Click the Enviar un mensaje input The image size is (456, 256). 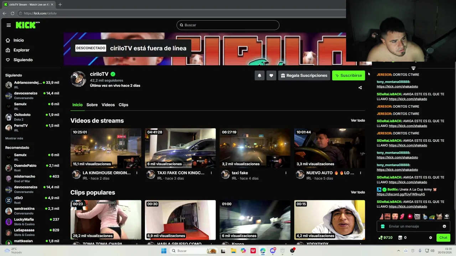pyautogui.click(x=413, y=226)
